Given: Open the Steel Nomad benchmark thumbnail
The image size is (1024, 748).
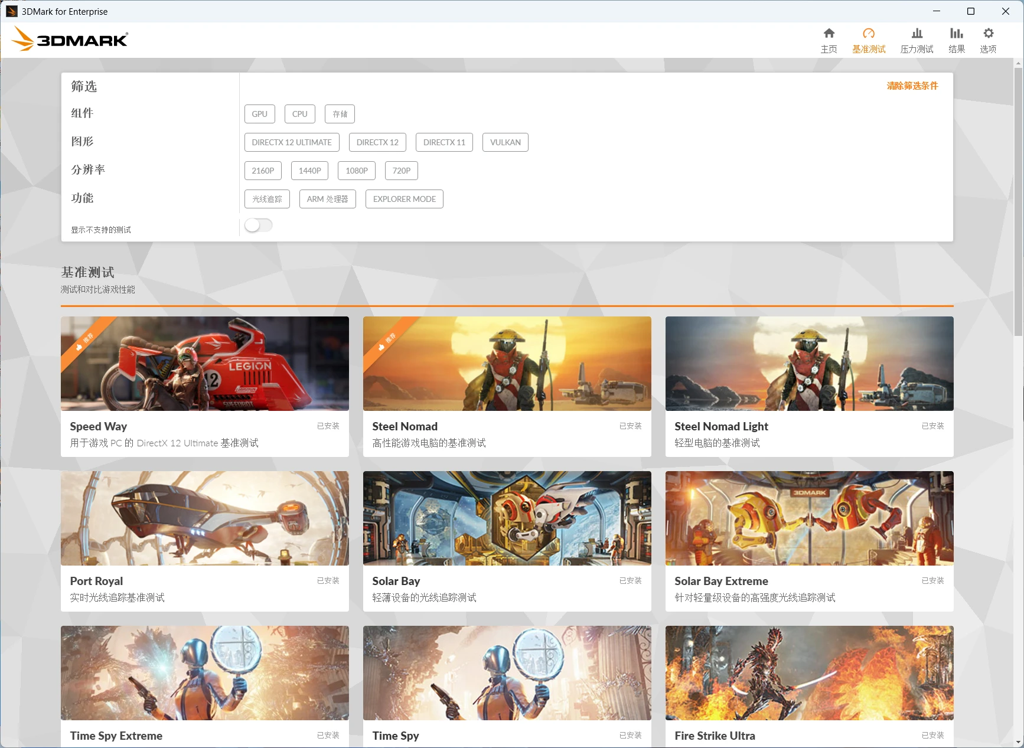Looking at the screenshot, I should pos(507,364).
